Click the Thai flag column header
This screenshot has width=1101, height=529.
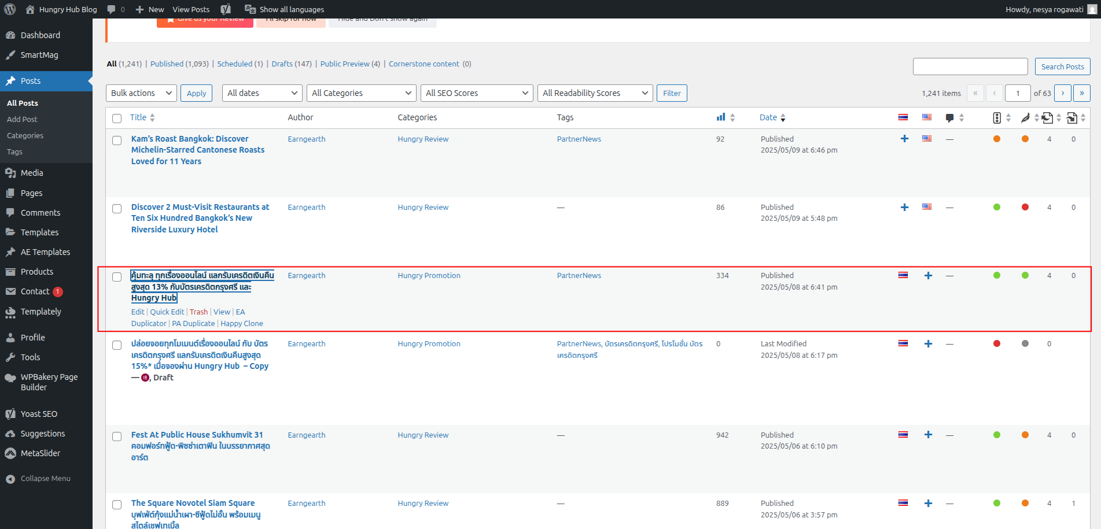(x=903, y=117)
